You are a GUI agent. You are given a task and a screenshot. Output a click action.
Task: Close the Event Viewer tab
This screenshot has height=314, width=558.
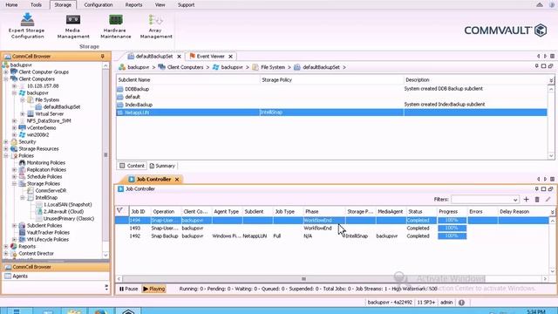230,56
